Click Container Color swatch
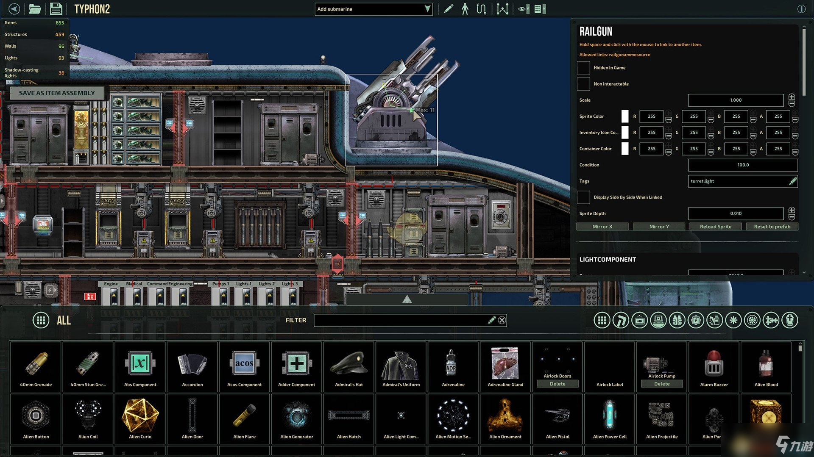The height and width of the screenshot is (457, 814). pyautogui.click(x=625, y=149)
